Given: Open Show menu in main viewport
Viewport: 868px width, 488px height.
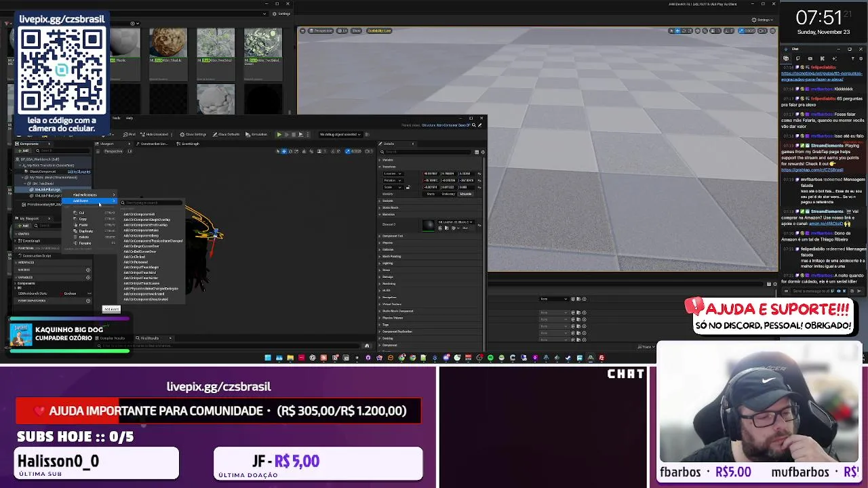Looking at the screenshot, I should [x=356, y=30].
